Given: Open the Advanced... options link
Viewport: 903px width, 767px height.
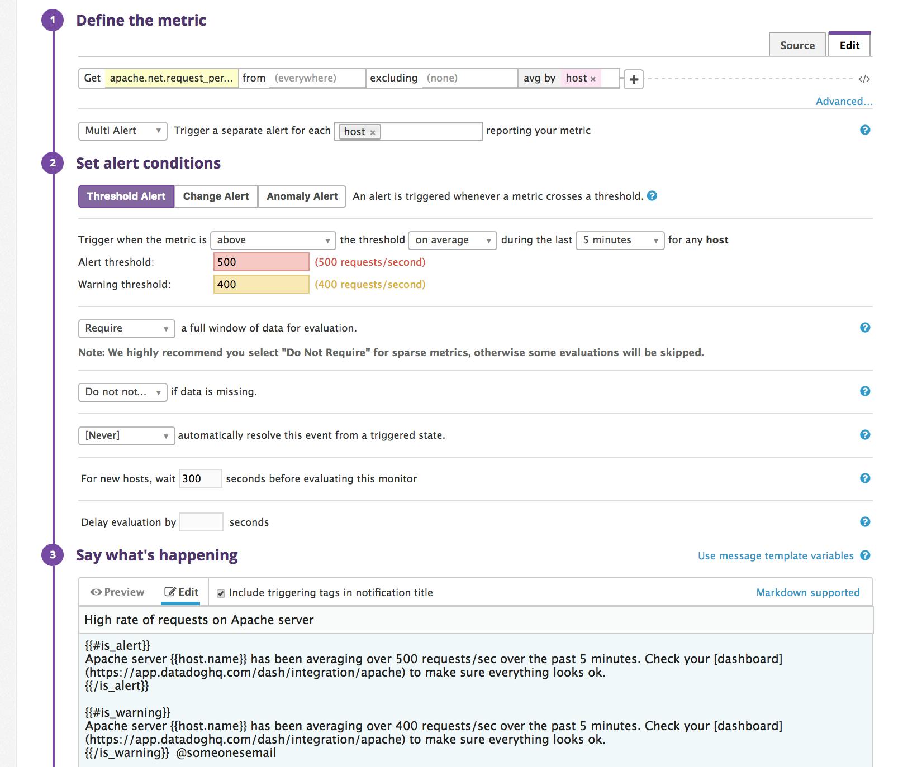Looking at the screenshot, I should tap(843, 101).
